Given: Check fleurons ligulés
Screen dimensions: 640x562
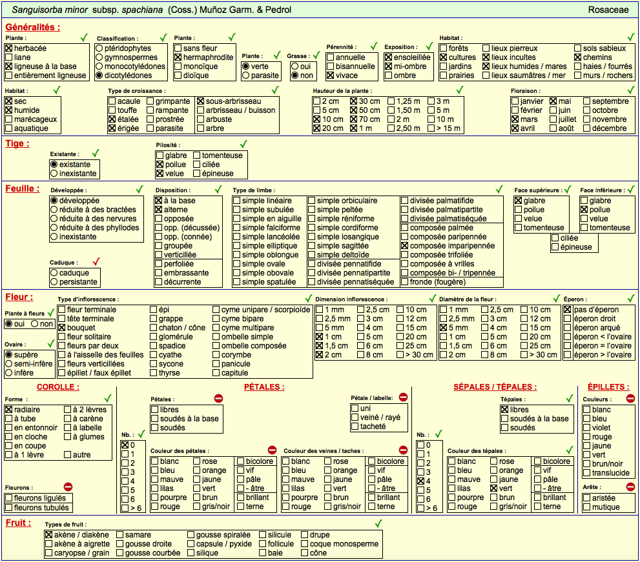Looking at the screenshot, I should [x=9, y=498].
